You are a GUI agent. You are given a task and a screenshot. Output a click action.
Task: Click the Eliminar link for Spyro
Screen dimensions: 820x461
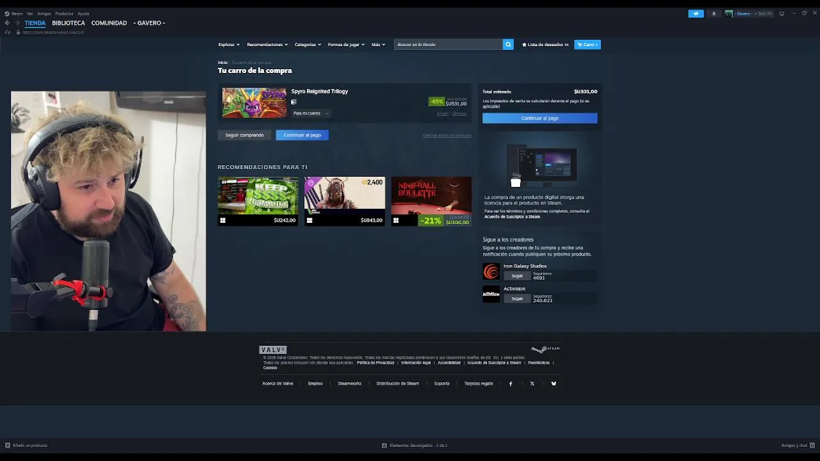459,113
